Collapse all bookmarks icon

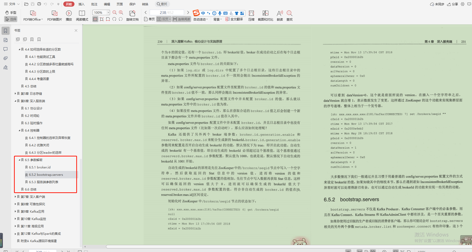[25, 39]
